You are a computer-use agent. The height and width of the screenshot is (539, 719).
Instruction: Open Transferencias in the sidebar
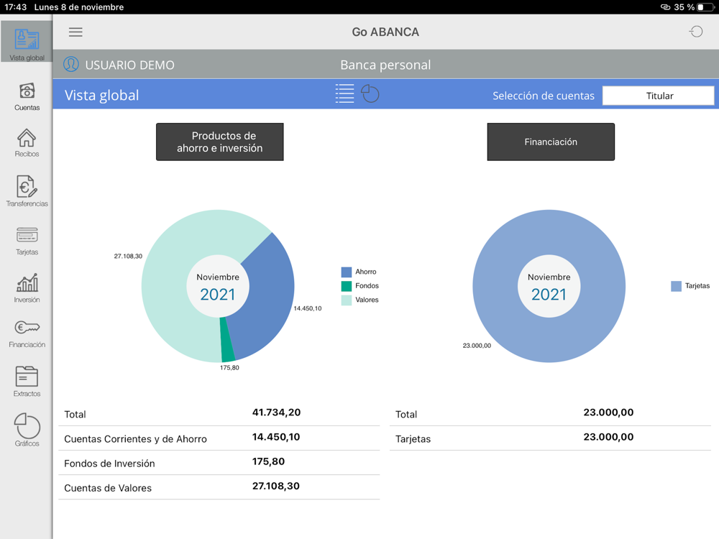click(x=27, y=191)
